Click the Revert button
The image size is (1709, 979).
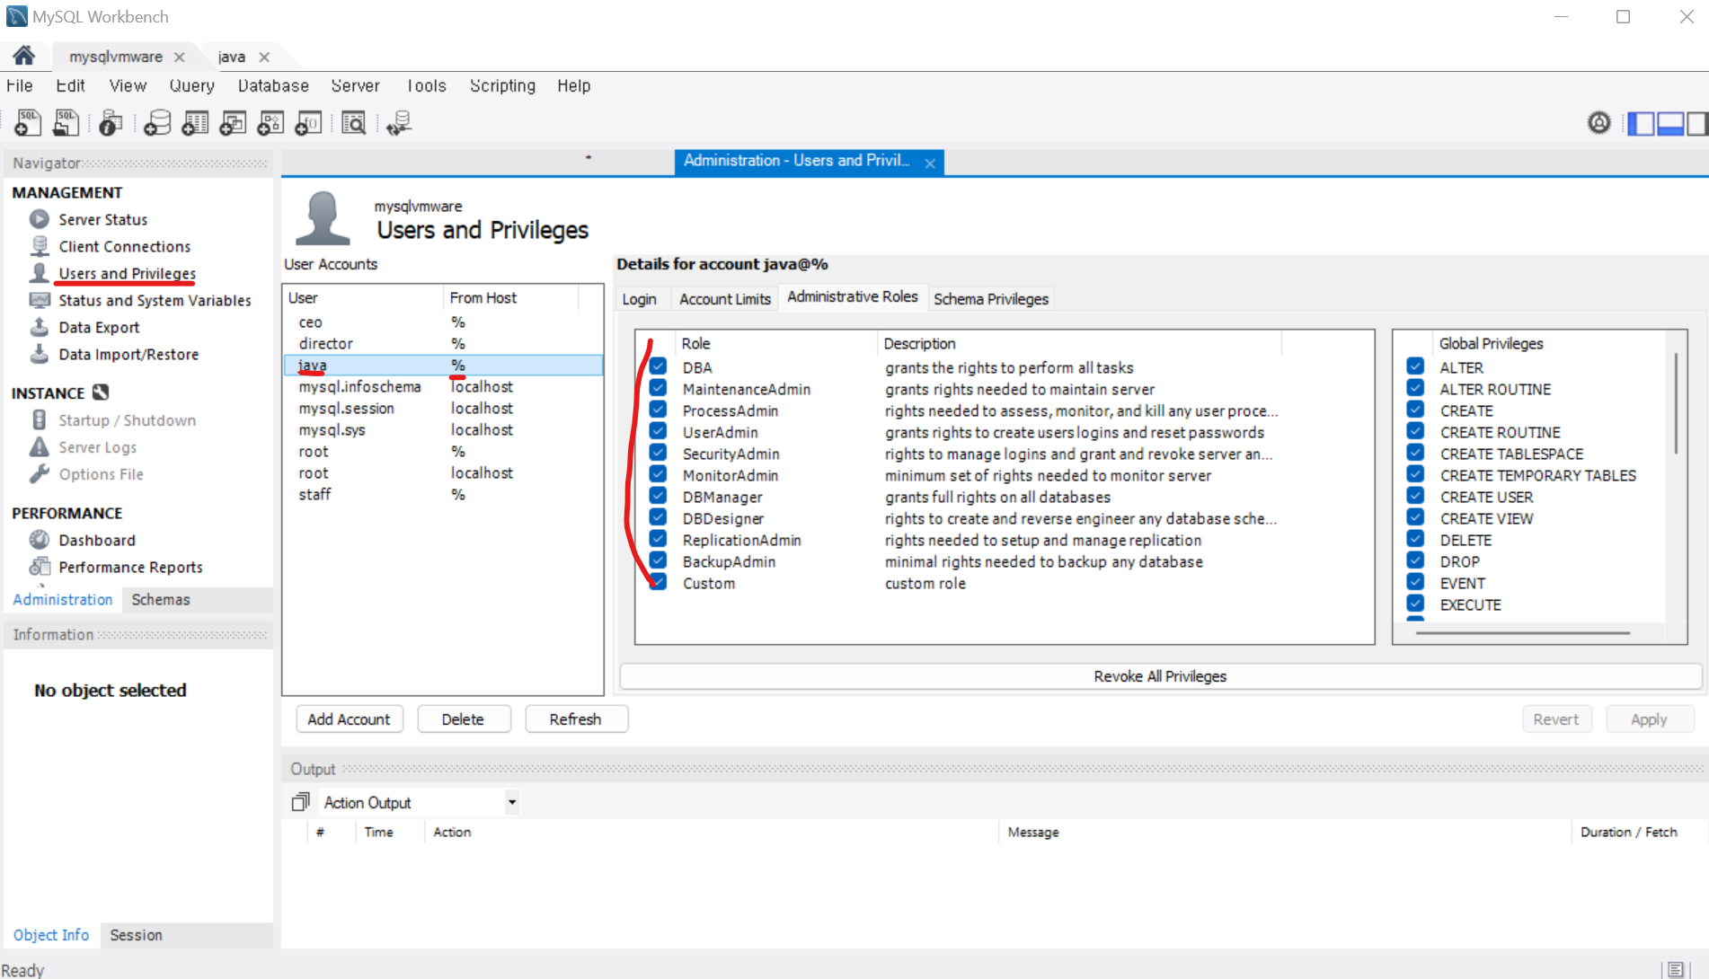pyautogui.click(x=1556, y=719)
